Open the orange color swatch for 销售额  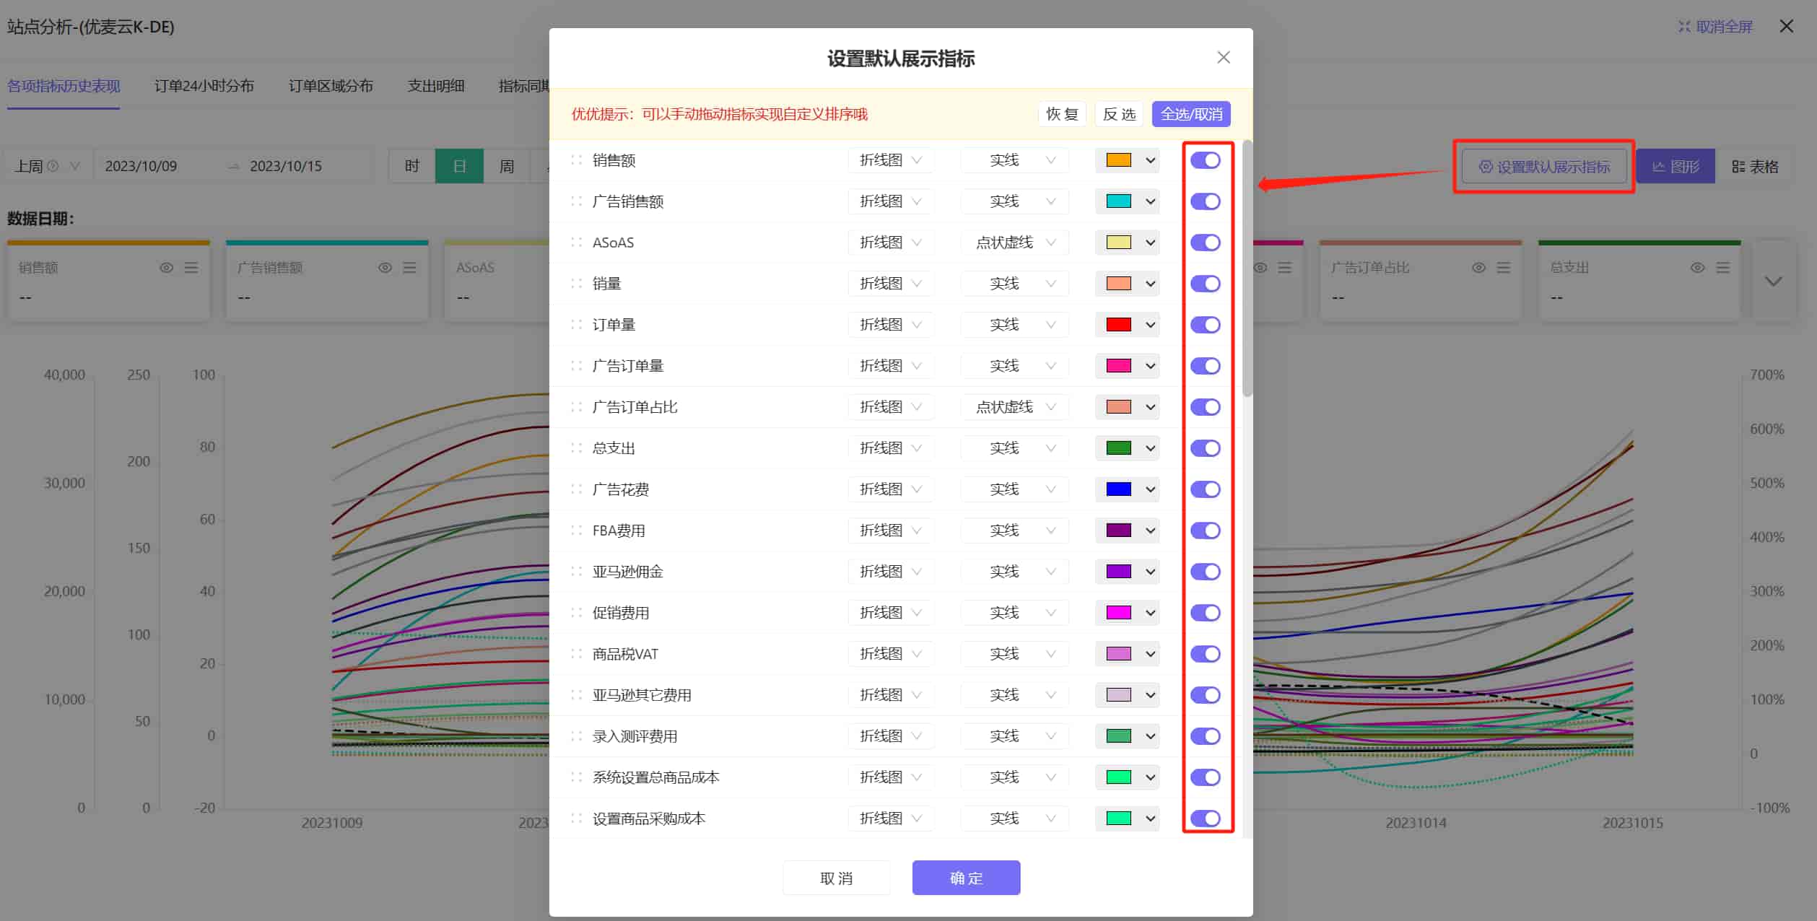click(1127, 160)
